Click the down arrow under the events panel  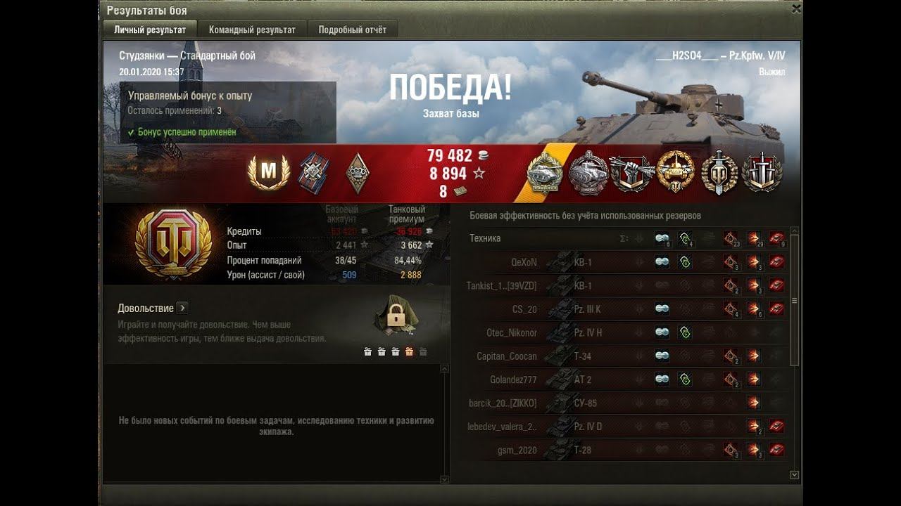click(x=444, y=479)
